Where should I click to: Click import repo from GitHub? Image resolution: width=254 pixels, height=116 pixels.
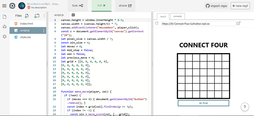click(x=216, y=6)
